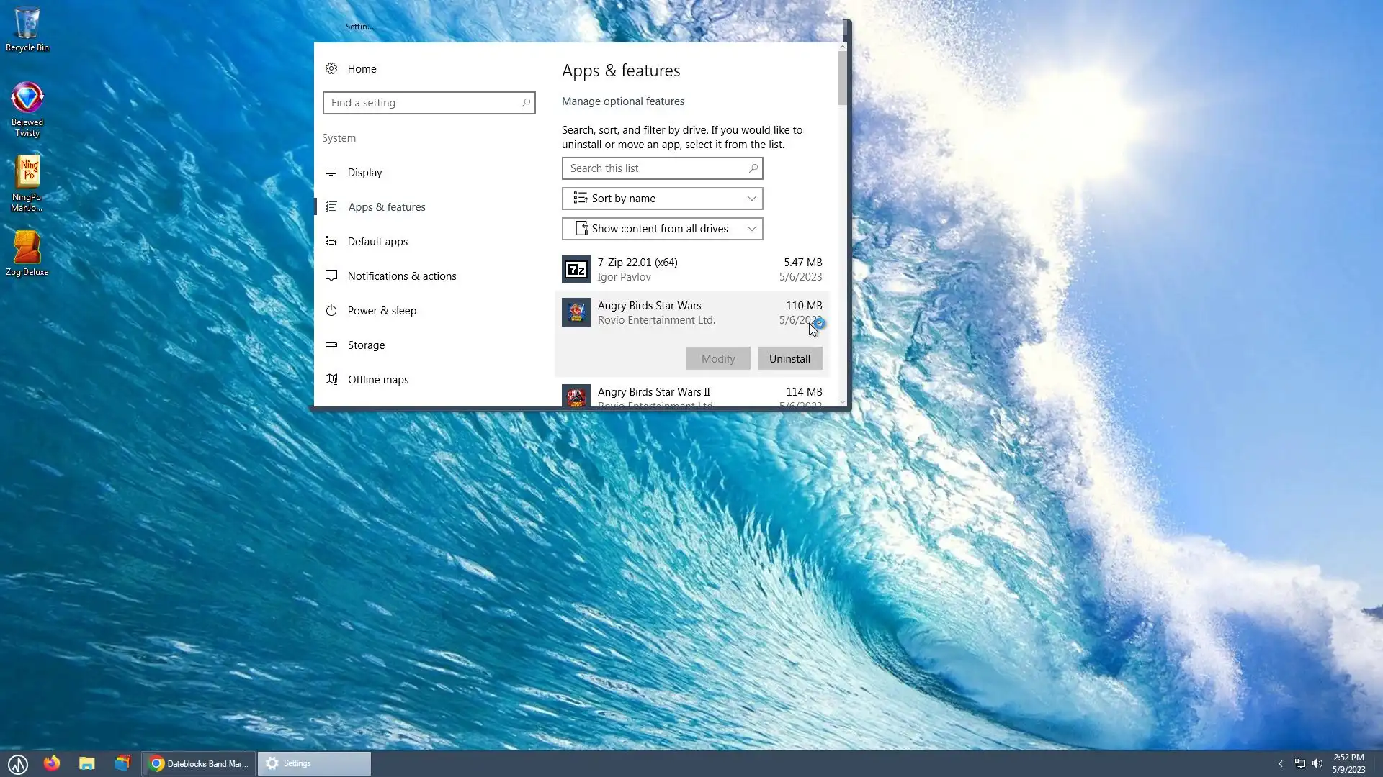Open Show content from all drives dropdown
Screen dimensions: 1383x777
coord(662,229)
